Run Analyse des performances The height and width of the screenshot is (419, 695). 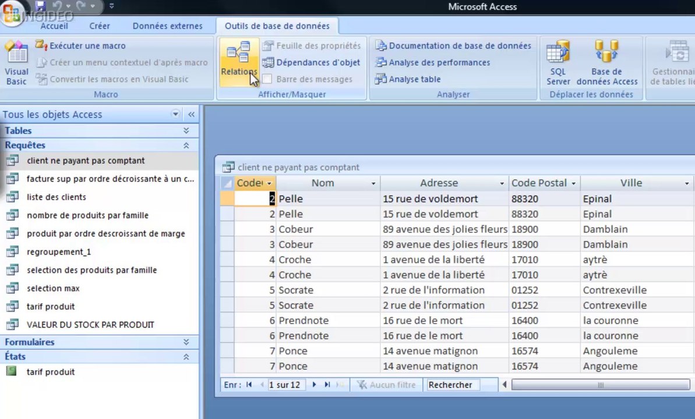[x=433, y=62]
